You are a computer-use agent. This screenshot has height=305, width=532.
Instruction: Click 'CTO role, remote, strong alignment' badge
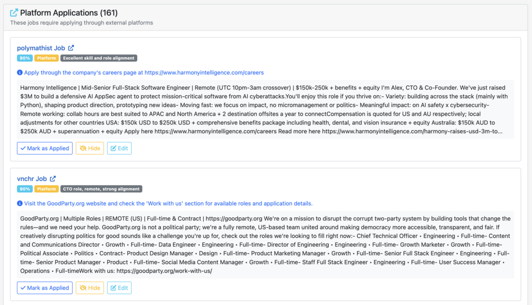click(x=102, y=189)
